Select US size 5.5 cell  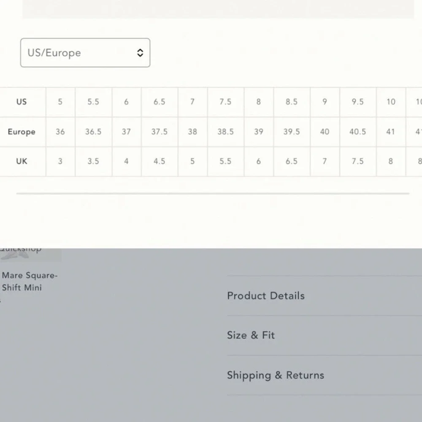click(x=93, y=102)
